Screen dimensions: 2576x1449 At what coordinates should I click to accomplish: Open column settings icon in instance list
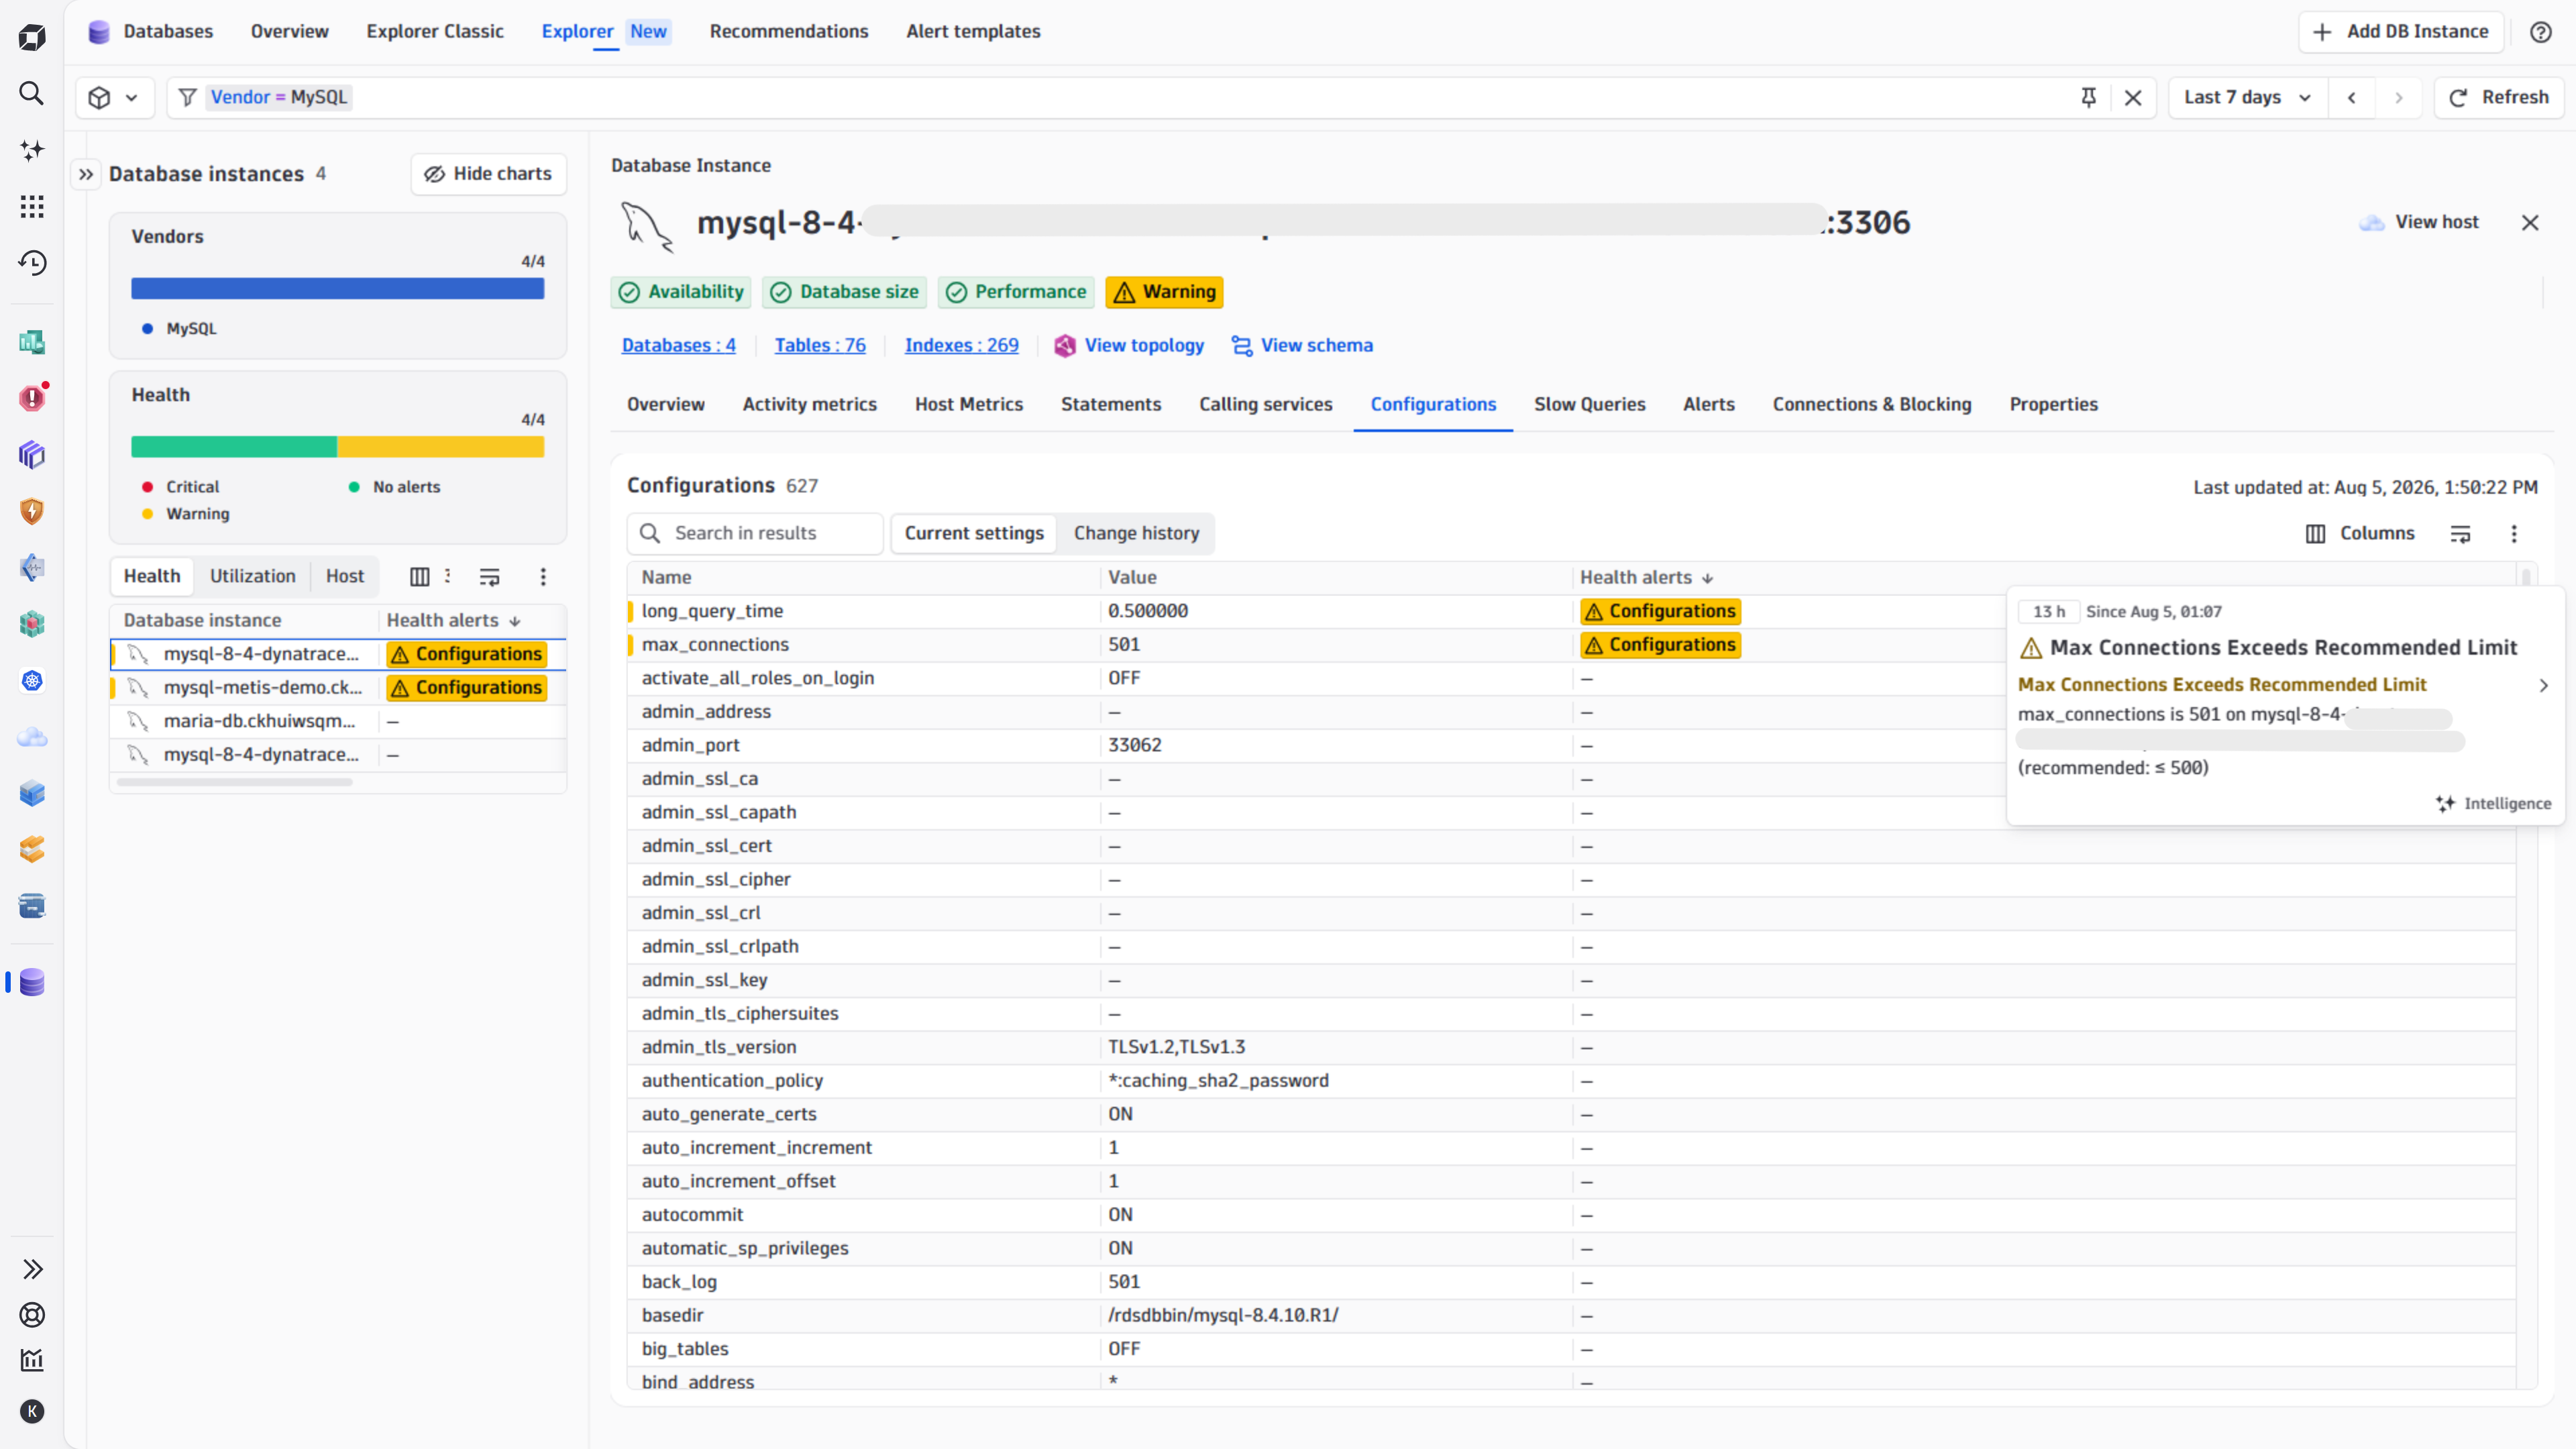tap(420, 576)
